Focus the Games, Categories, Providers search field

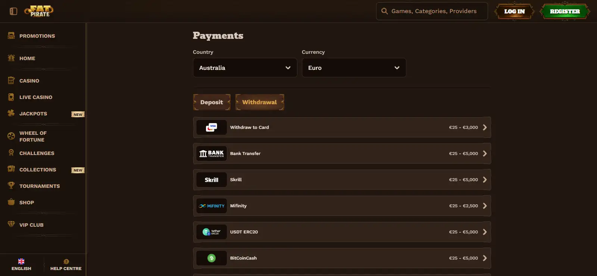point(432,11)
